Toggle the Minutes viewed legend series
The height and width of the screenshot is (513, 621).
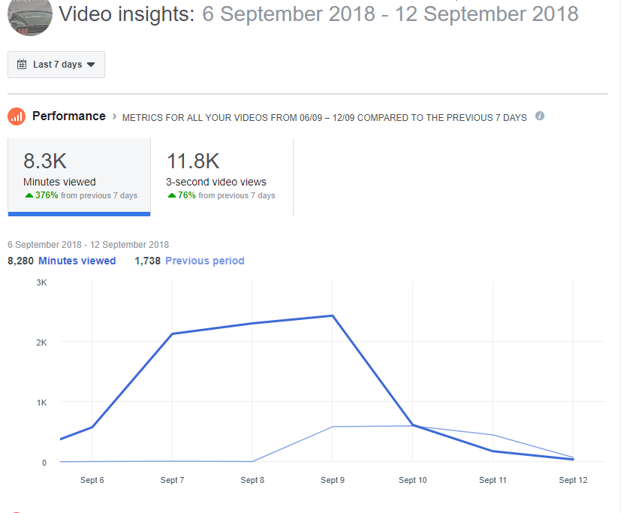(77, 261)
